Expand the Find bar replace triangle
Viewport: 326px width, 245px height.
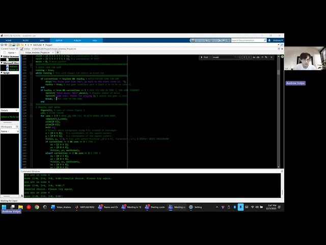click(202, 57)
